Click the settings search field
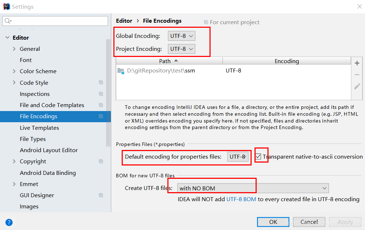 pyautogui.click(x=55, y=21)
